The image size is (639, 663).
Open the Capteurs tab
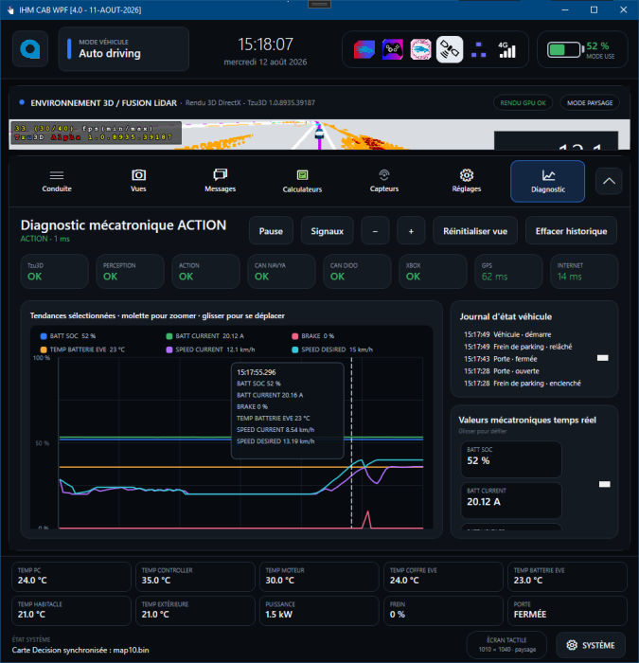[384, 182]
